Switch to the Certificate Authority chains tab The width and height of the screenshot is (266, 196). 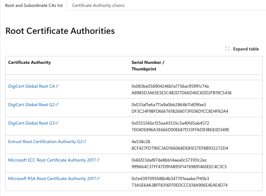click(x=98, y=5)
